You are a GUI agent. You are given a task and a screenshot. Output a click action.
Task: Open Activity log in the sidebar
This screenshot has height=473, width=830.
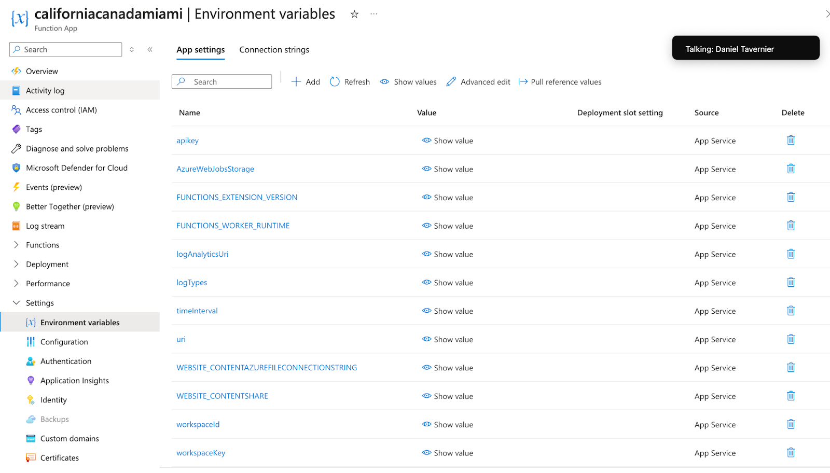tap(45, 90)
